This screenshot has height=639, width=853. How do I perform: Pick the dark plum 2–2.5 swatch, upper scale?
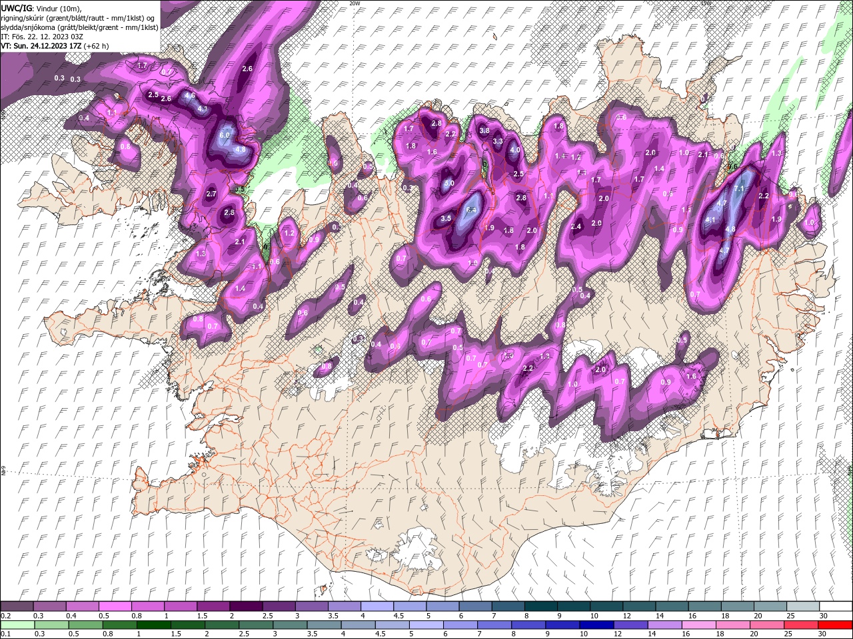[x=246, y=606]
